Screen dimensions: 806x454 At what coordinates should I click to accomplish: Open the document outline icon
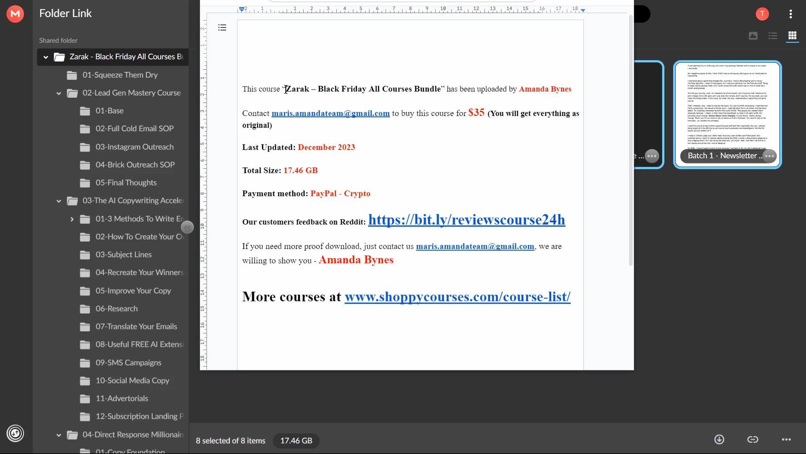pos(222,28)
